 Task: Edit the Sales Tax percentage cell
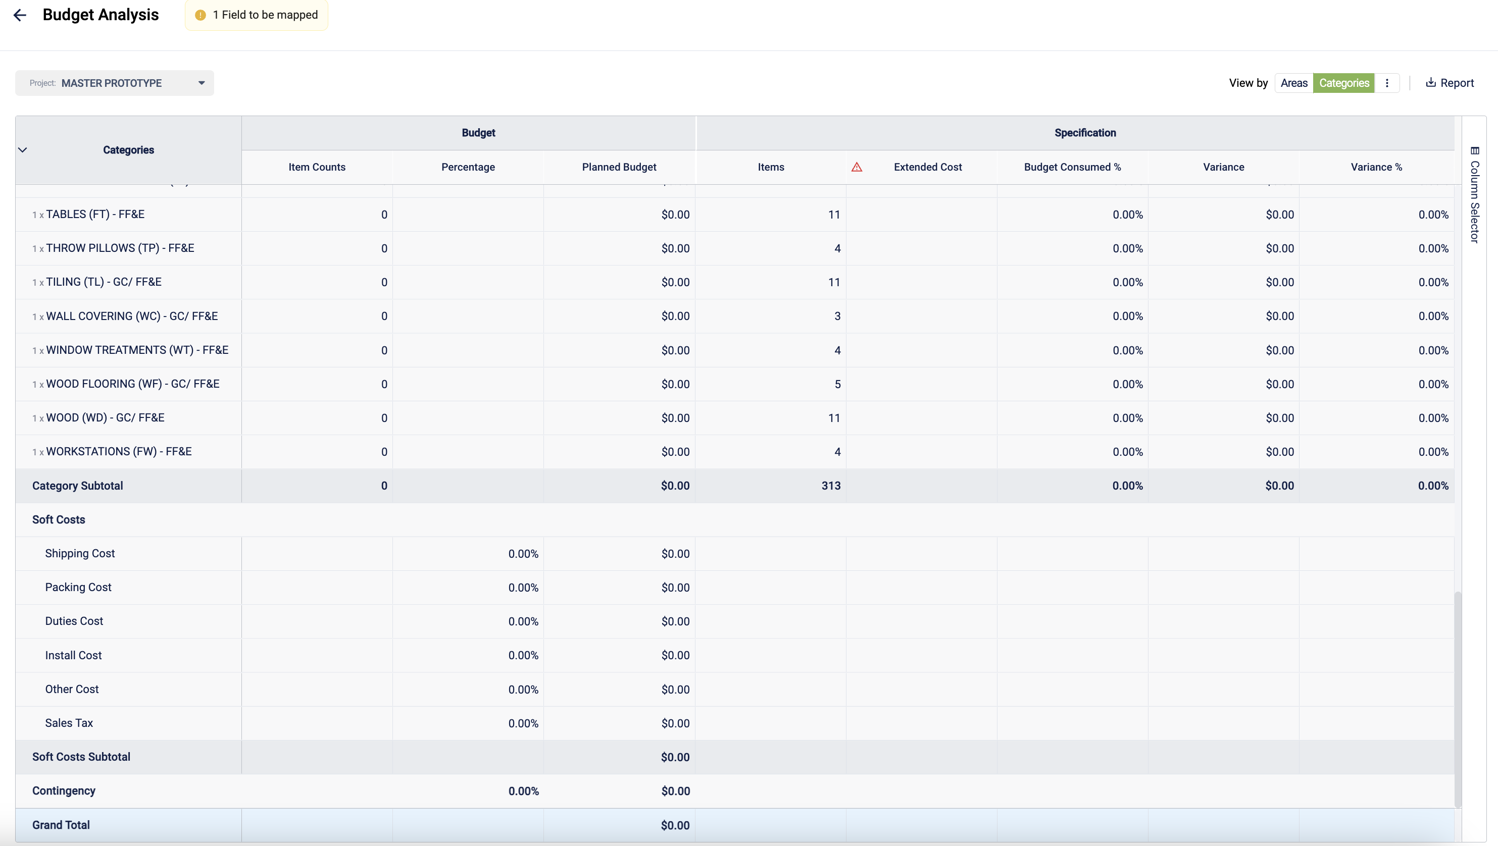tap(468, 723)
